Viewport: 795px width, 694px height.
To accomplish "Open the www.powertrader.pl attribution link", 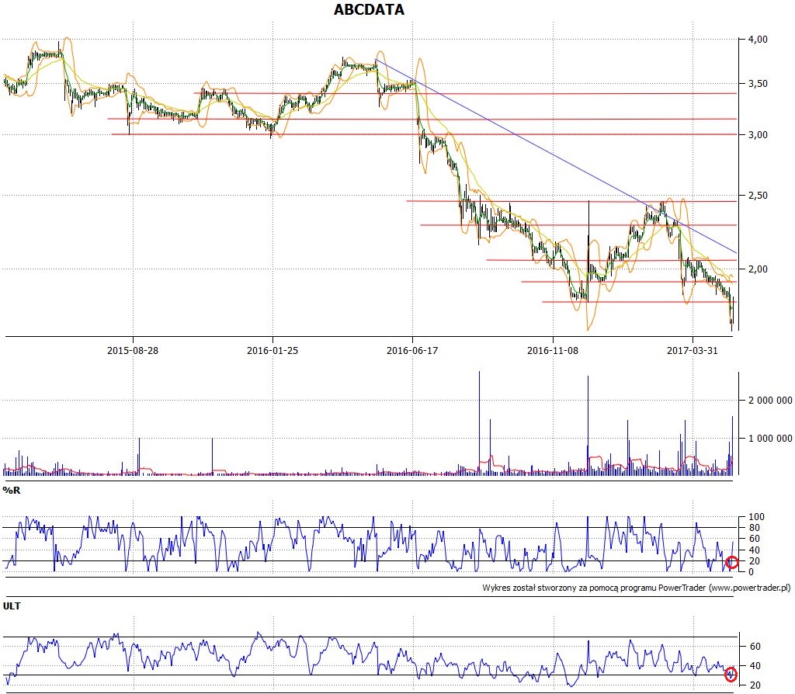I will click(749, 588).
